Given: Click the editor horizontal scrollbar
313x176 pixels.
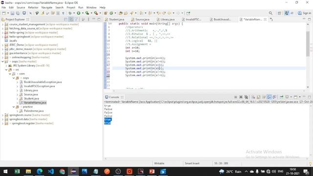Looking at the screenshot, I should click(x=209, y=90).
